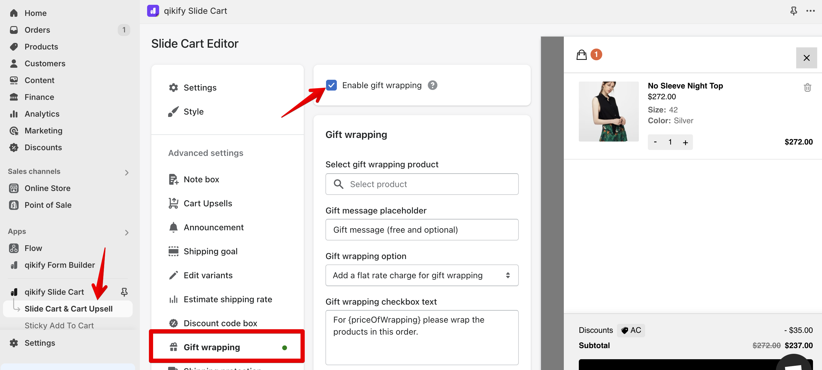The height and width of the screenshot is (370, 822).
Task: Click the Products tag icon
Action: 14,46
